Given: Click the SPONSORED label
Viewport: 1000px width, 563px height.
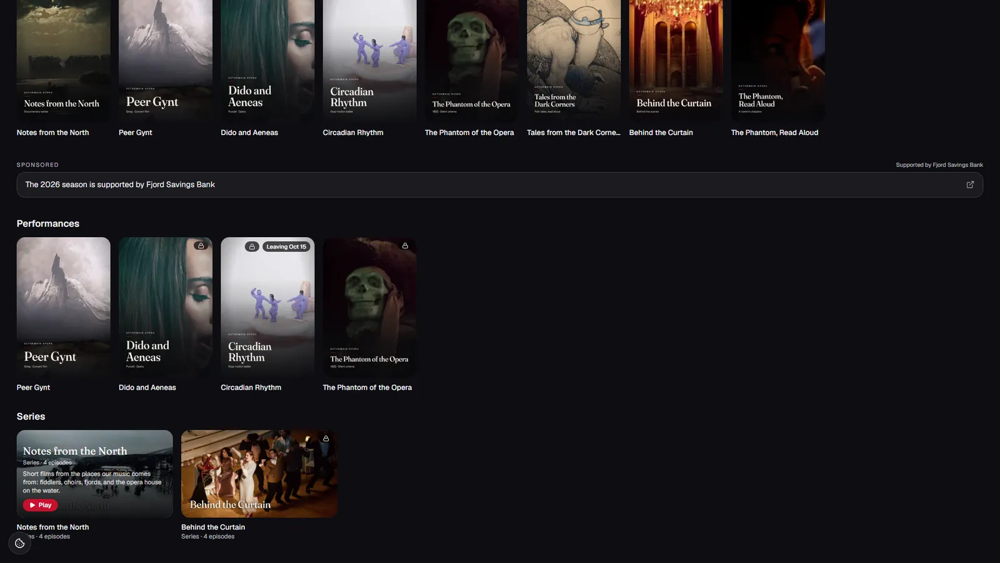Looking at the screenshot, I should [x=37, y=165].
